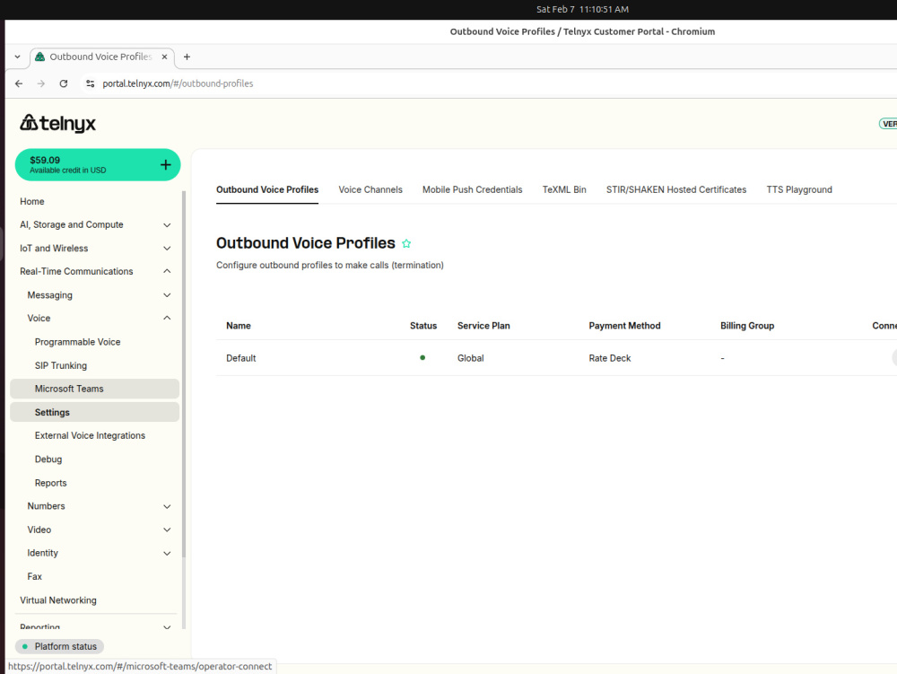The width and height of the screenshot is (897, 674).
Task: Sort by the Name column header
Action: coord(238,326)
